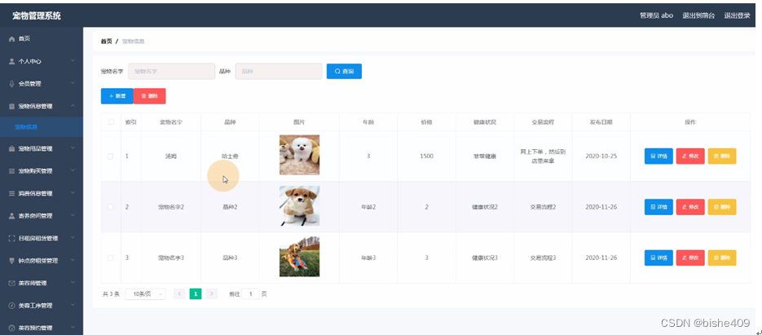Click the frame icon next to 日租房租赁管理
762x335 pixels.
[x=12, y=238]
